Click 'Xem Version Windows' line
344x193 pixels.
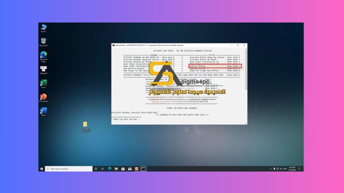(134, 68)
